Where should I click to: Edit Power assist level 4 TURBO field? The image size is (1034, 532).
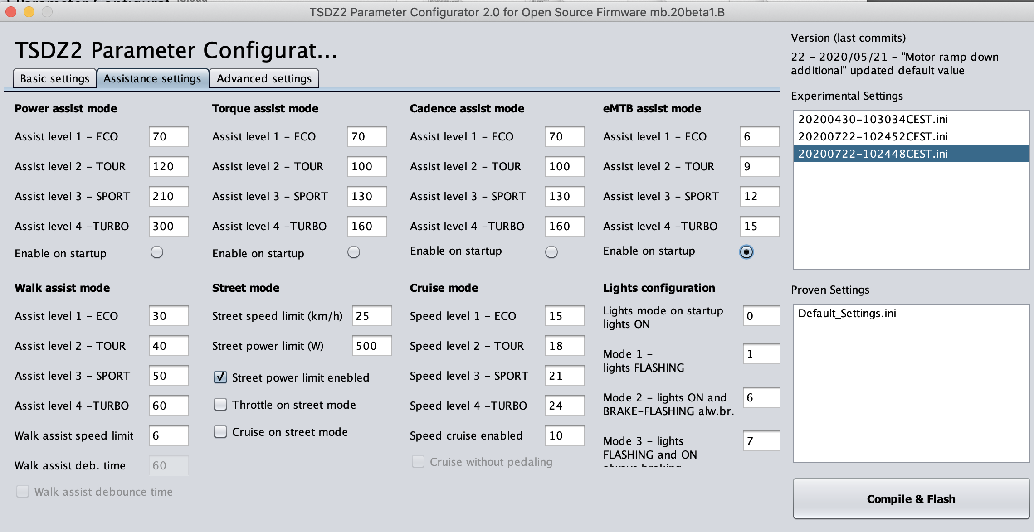pos(168,226)
